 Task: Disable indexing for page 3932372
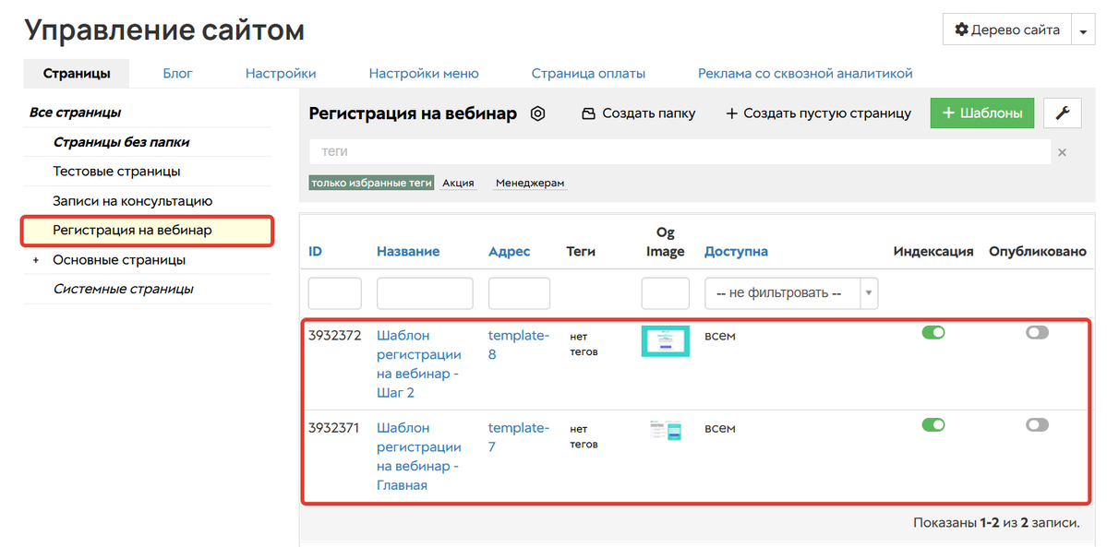pyautogui.click(x=933, y=333)
